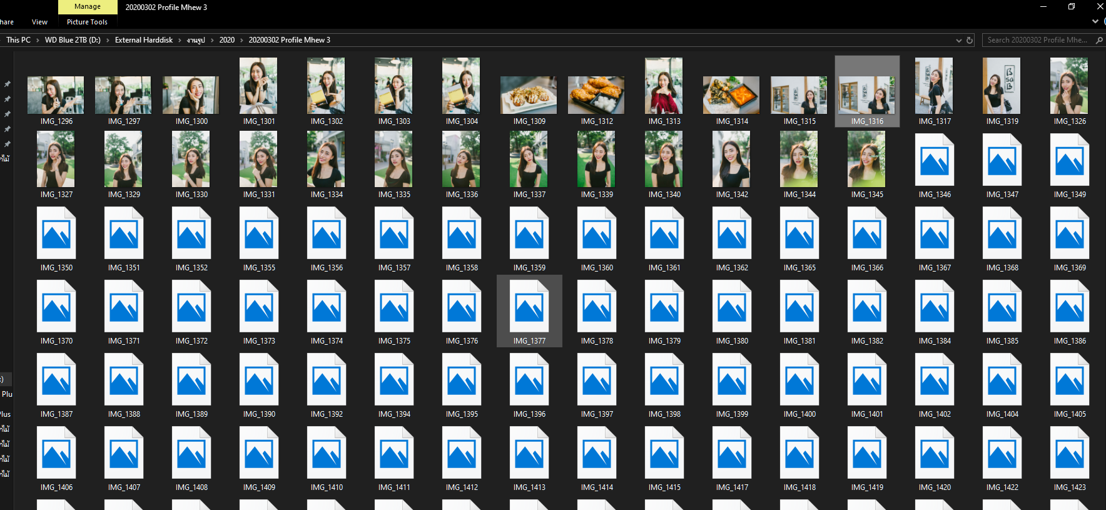1106x510 pixels.
Task: Open the Picture Tools ribbon tab
Action: (87, 22)
